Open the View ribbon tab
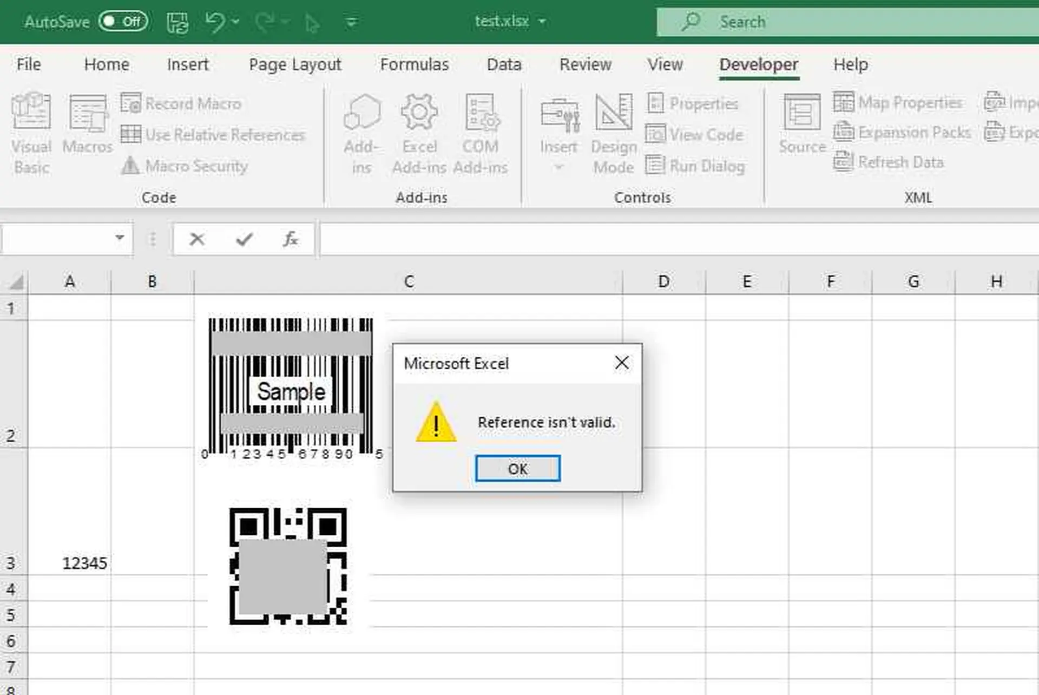The height and width of the screenshot is (695, 1039). [x=665, y=64]
